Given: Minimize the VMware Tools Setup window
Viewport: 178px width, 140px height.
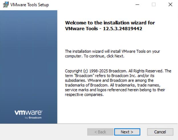Looking at the screenshot, I should (137, 5).
